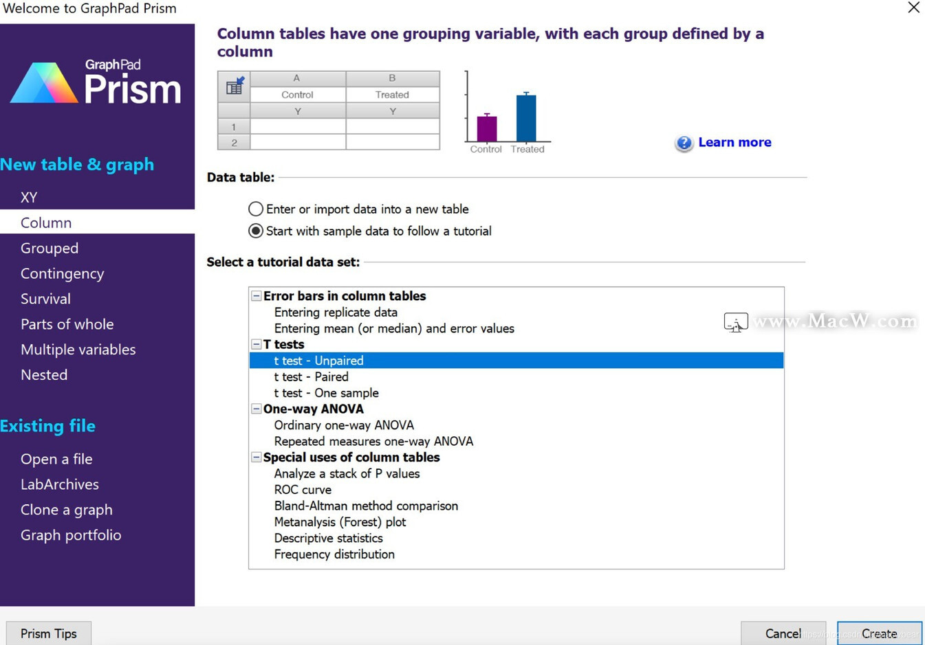Choose the Nested table type
Screen dimensions: 925x645
(44, 375)
